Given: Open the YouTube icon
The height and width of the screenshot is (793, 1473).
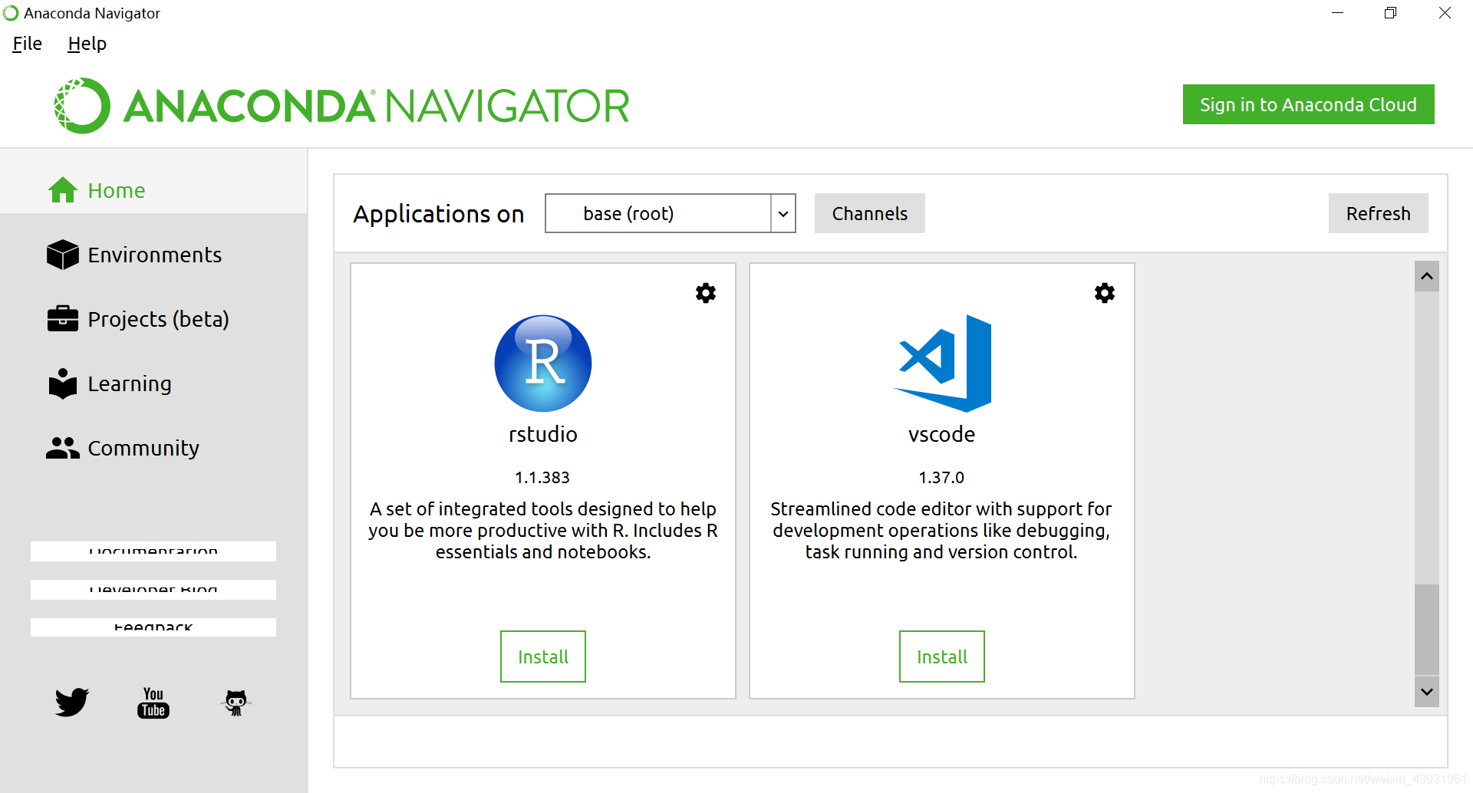Looking at the screenshot, I should tap(153, 702).
